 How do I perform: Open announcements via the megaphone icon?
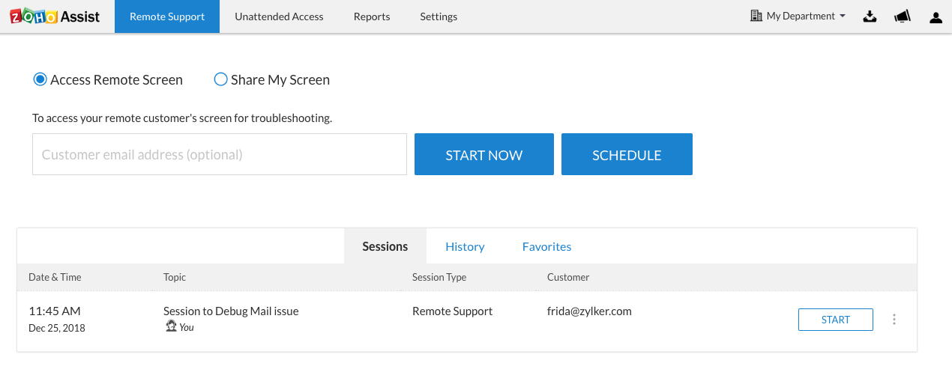pos(903,16)
